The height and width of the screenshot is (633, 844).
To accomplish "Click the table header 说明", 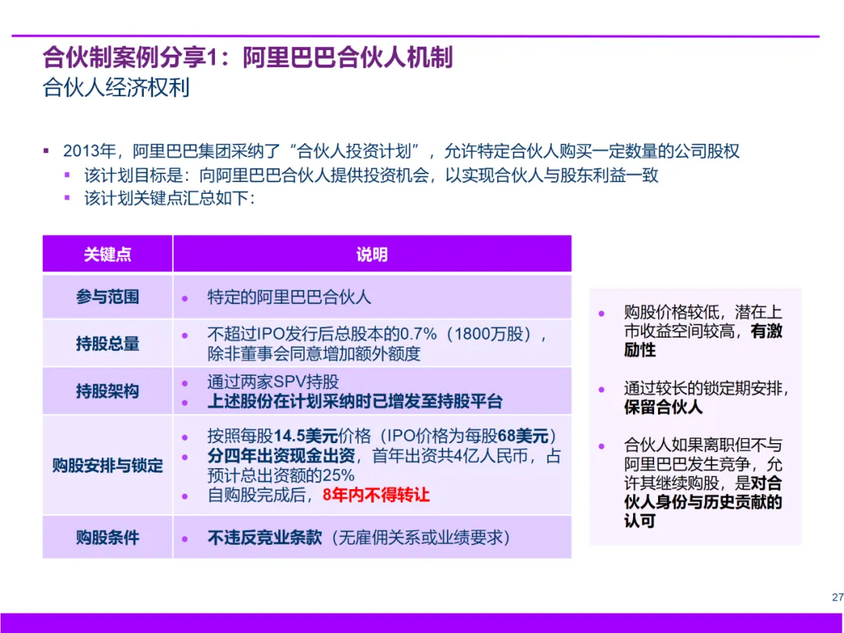I will click(x=372, y=254).
